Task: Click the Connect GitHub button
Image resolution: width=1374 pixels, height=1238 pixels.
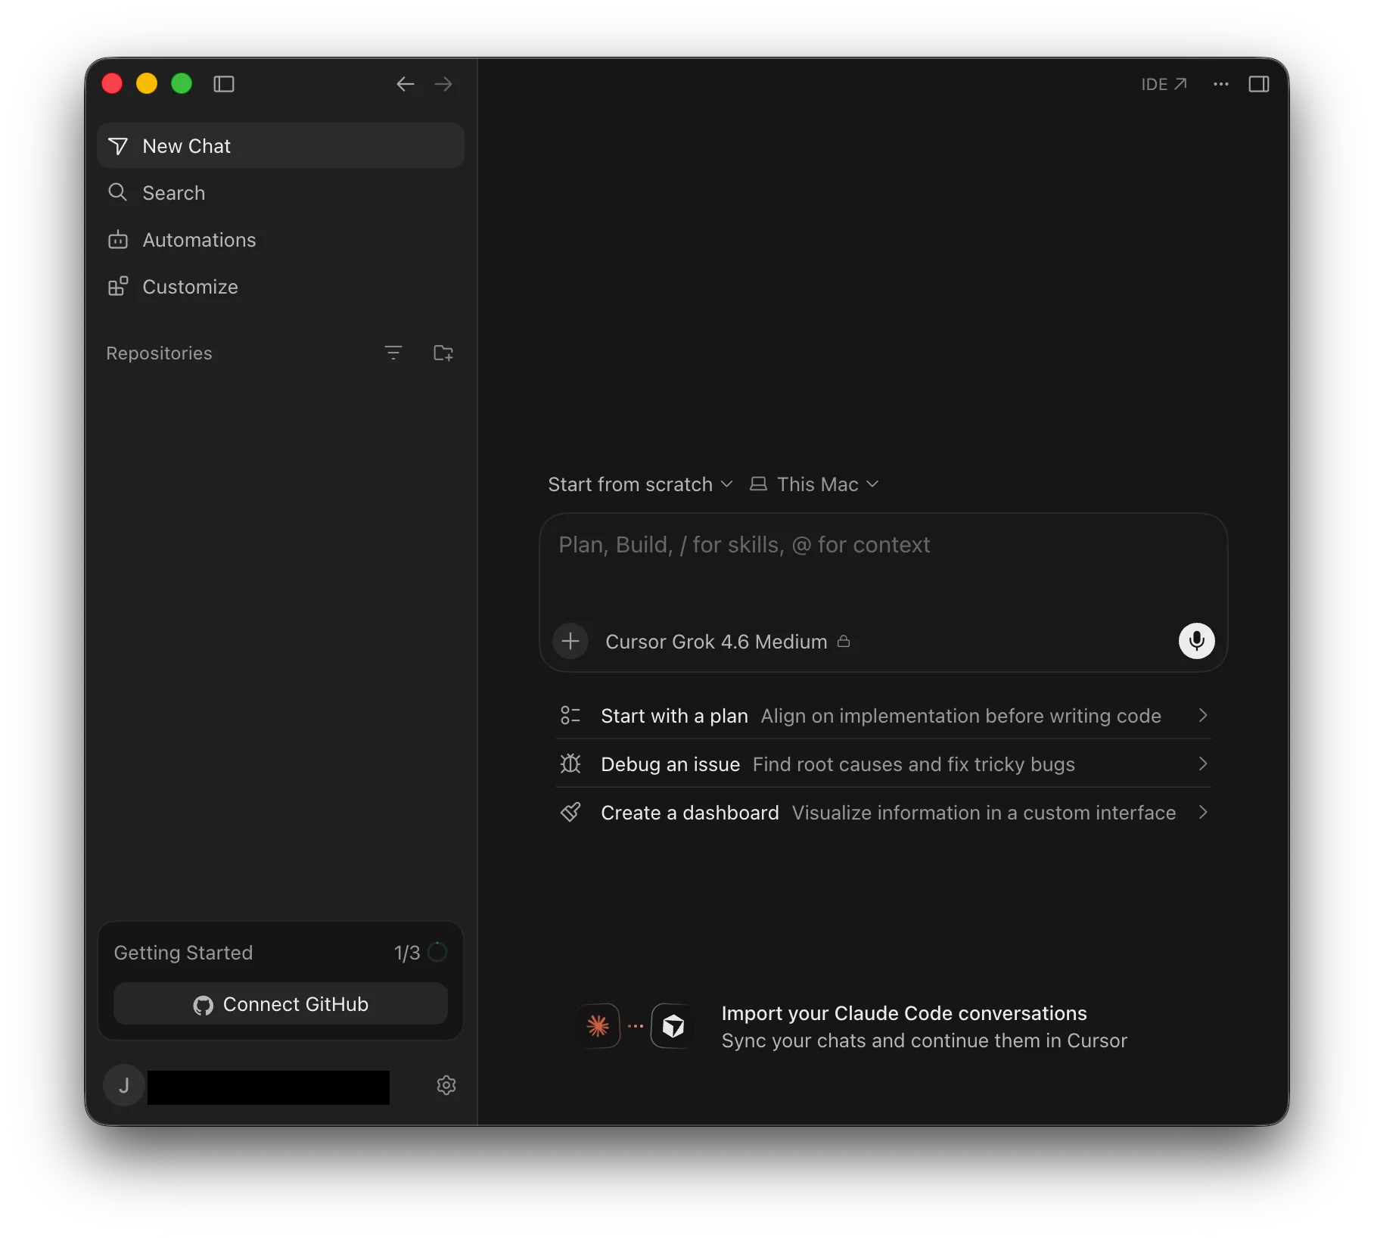Action: (281, 1004)
